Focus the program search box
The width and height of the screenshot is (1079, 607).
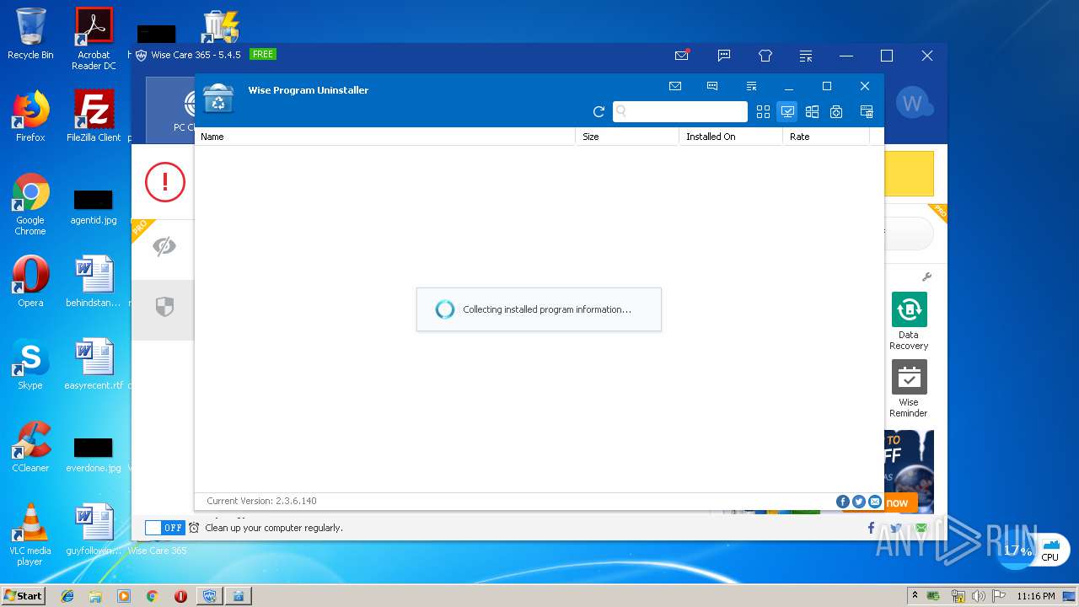680,111
